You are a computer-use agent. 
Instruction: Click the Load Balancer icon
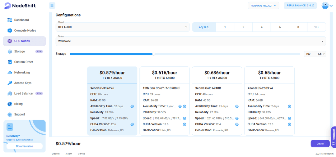click(x=10, y=93)
